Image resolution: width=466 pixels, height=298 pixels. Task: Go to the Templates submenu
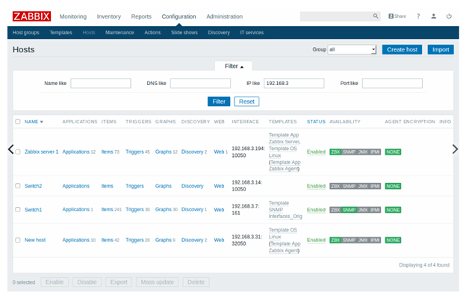click(x=61, y=33)
